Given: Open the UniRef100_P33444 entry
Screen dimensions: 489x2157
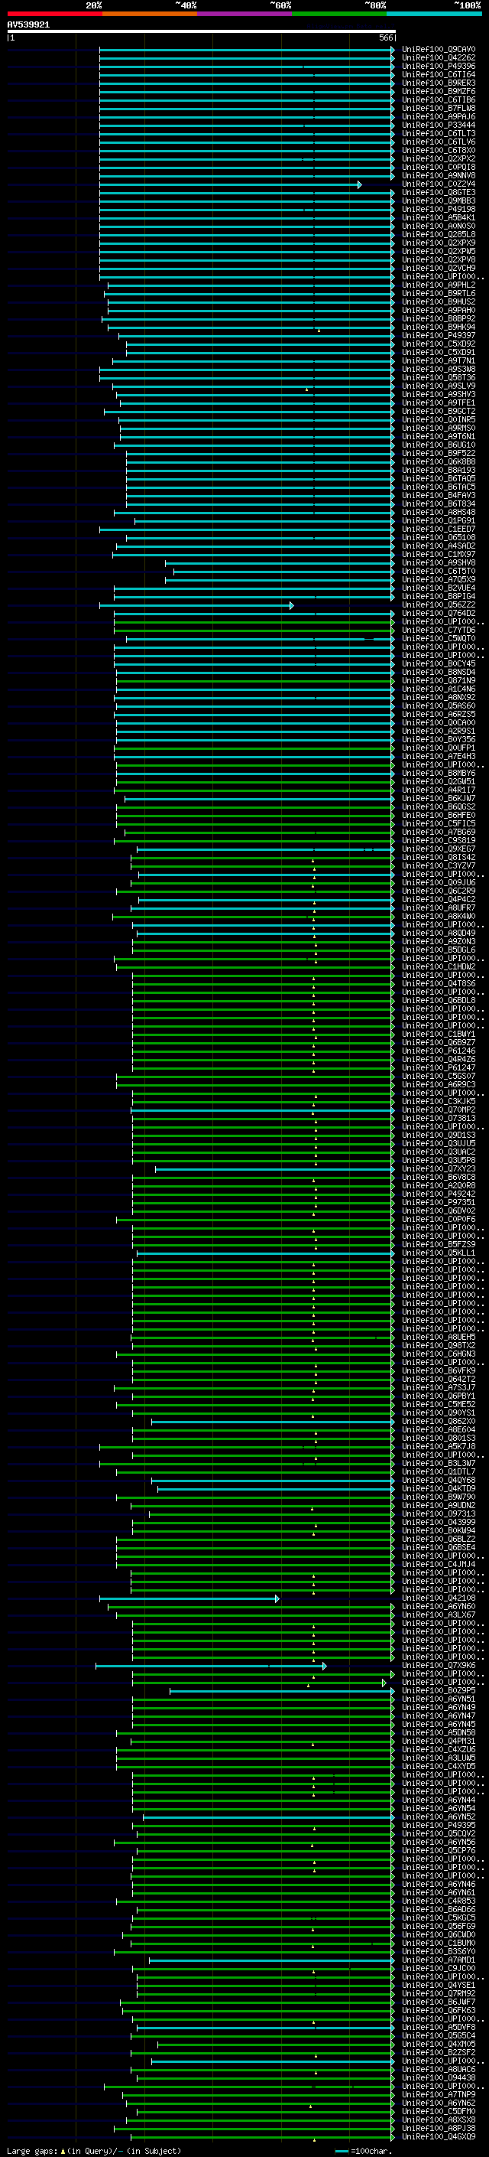Looking at the screenshot, I should (439, 125).
